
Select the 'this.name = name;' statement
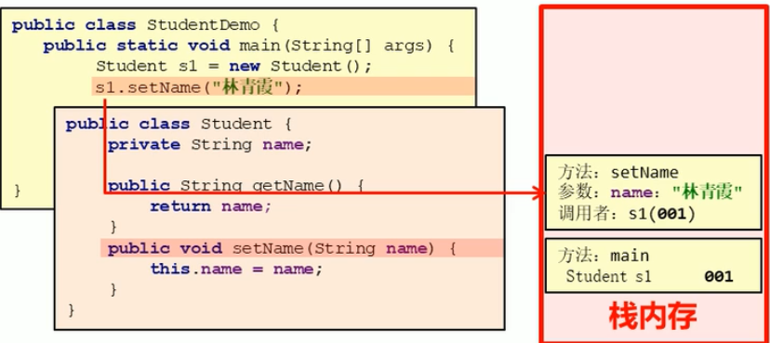pyautogui.click(x=236, y=269)
